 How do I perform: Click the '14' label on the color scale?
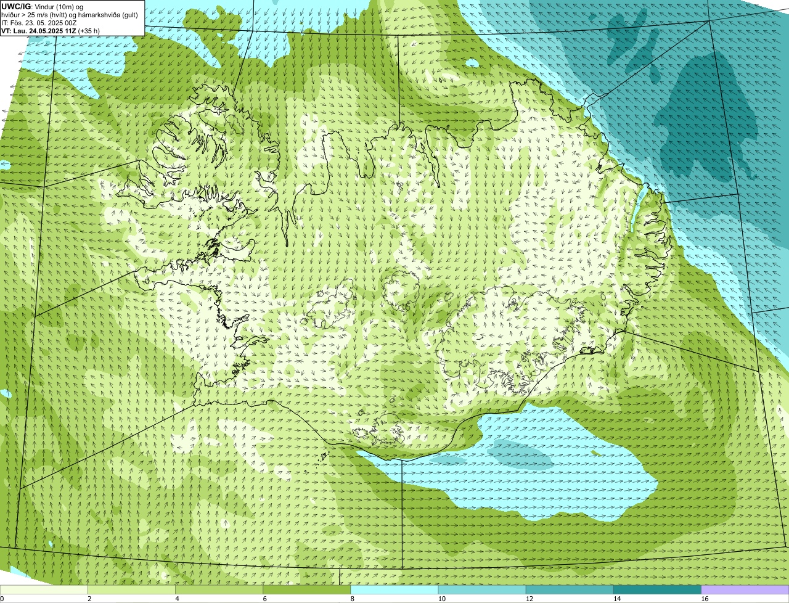[617, 599]
